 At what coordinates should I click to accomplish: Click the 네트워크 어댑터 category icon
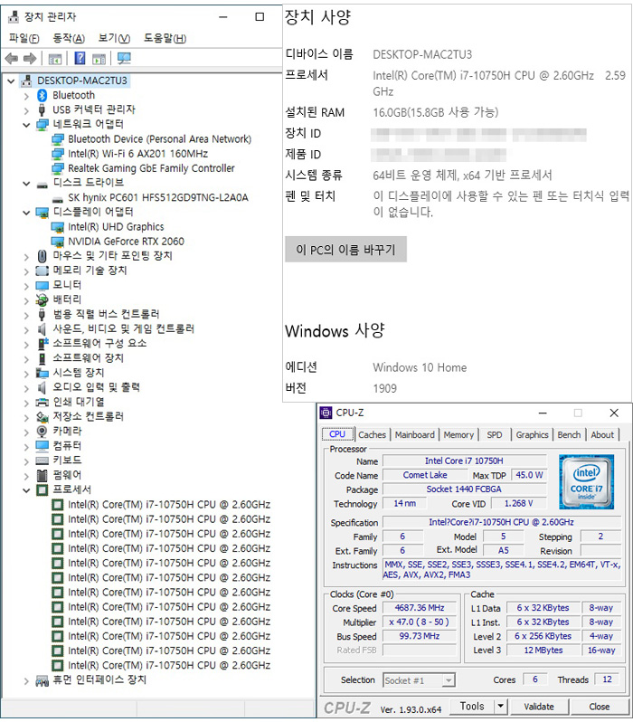[43, 125]
